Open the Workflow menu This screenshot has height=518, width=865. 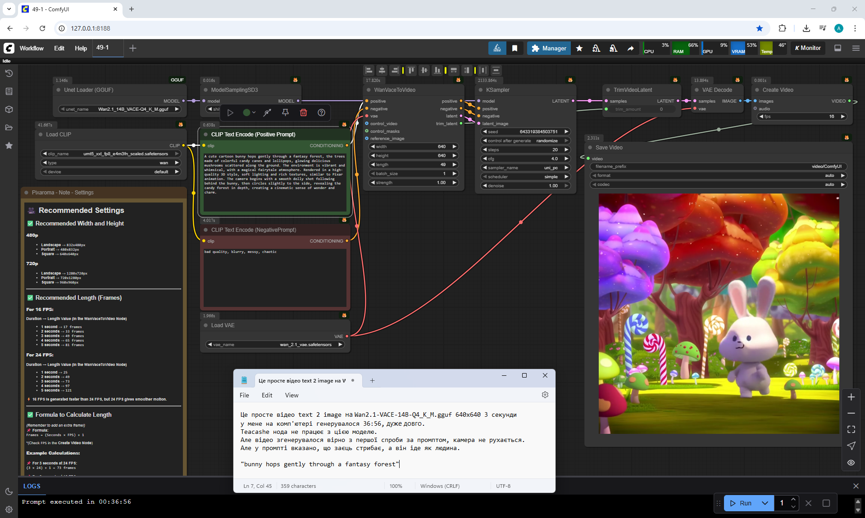click(x=32, y=48)
